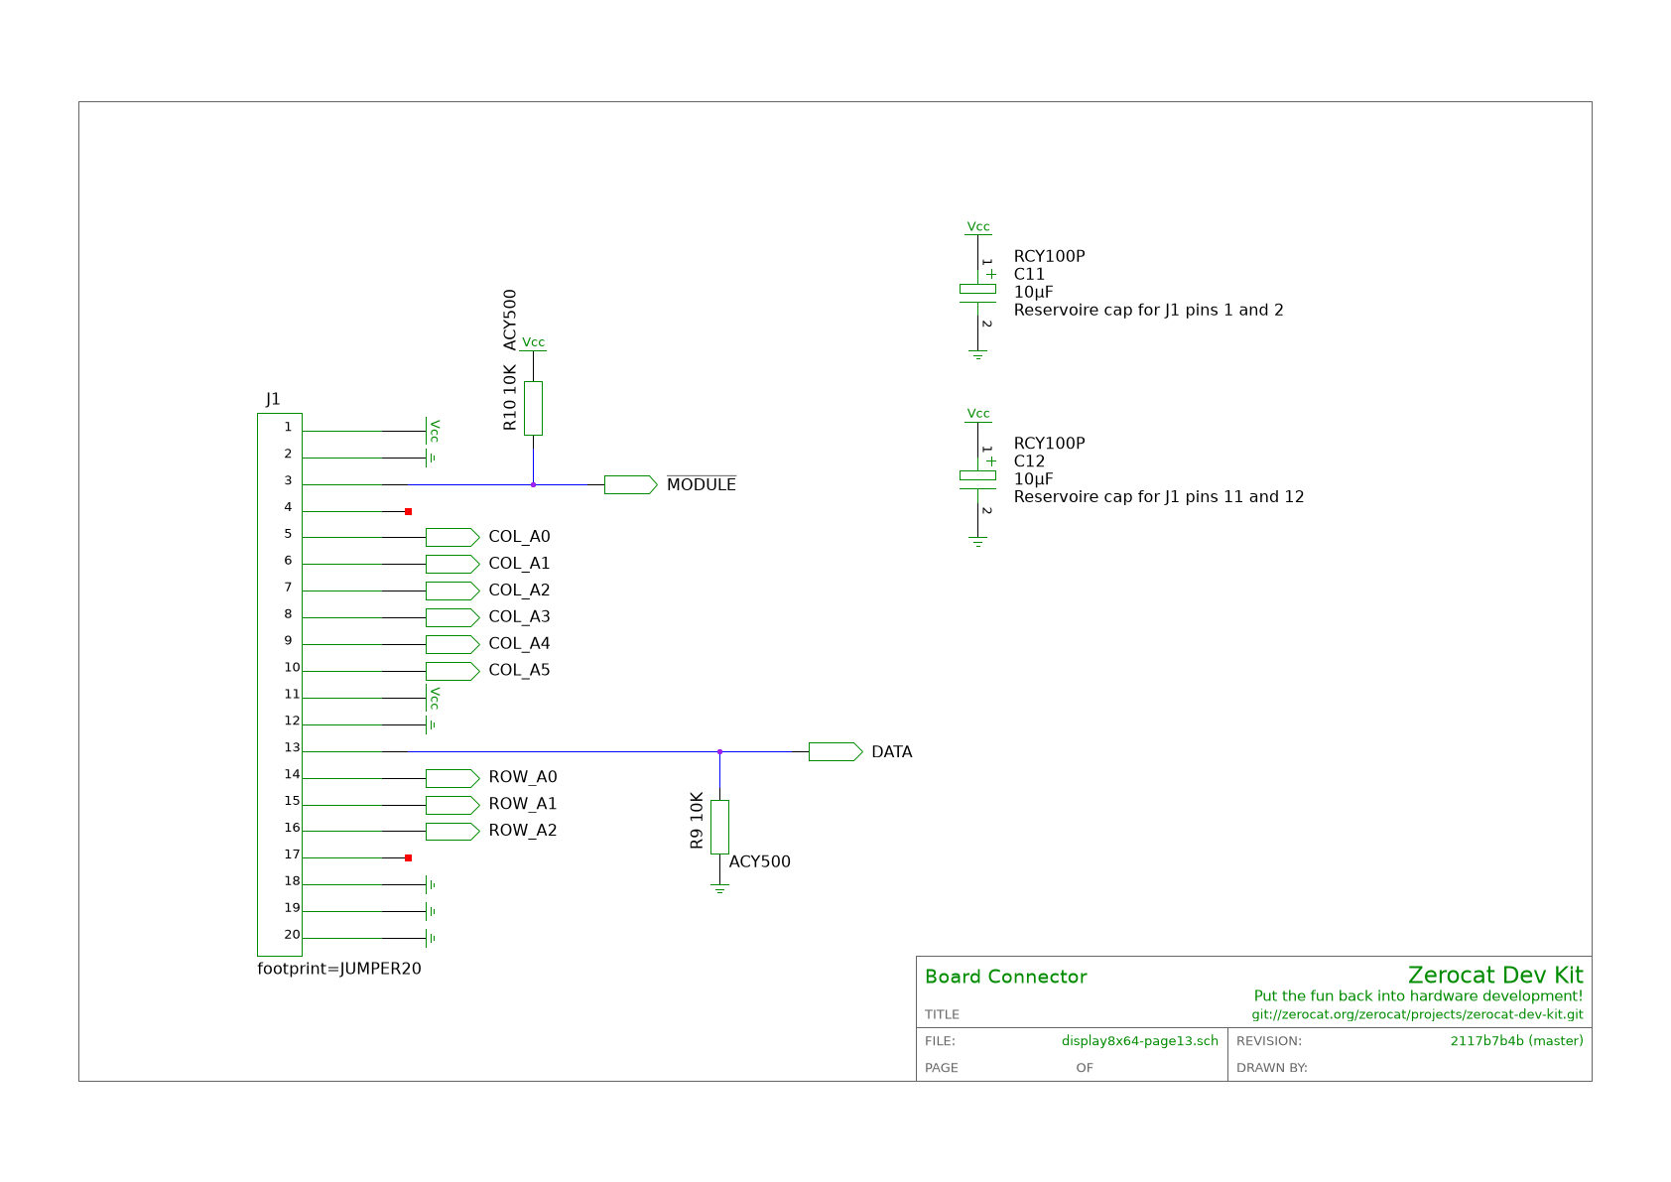Click the junction dot on the DATA net
The width and height of the screenshot is (1671, 1182).
click(719, 751)
